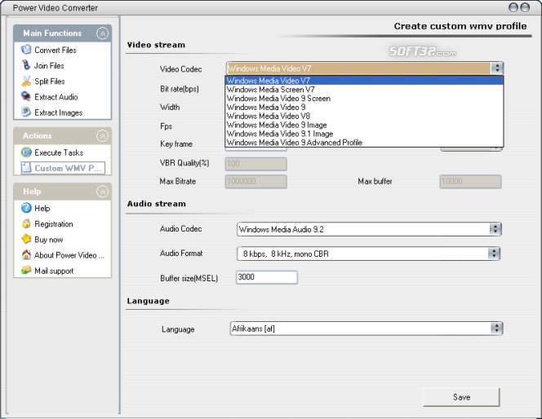Image resolution: width=542 pixels, height=419 pixels.
Task: Collapse the Help panel
Action: click(102, 192)
